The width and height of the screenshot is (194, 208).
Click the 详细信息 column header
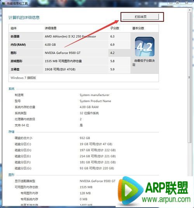coord(50,28)
